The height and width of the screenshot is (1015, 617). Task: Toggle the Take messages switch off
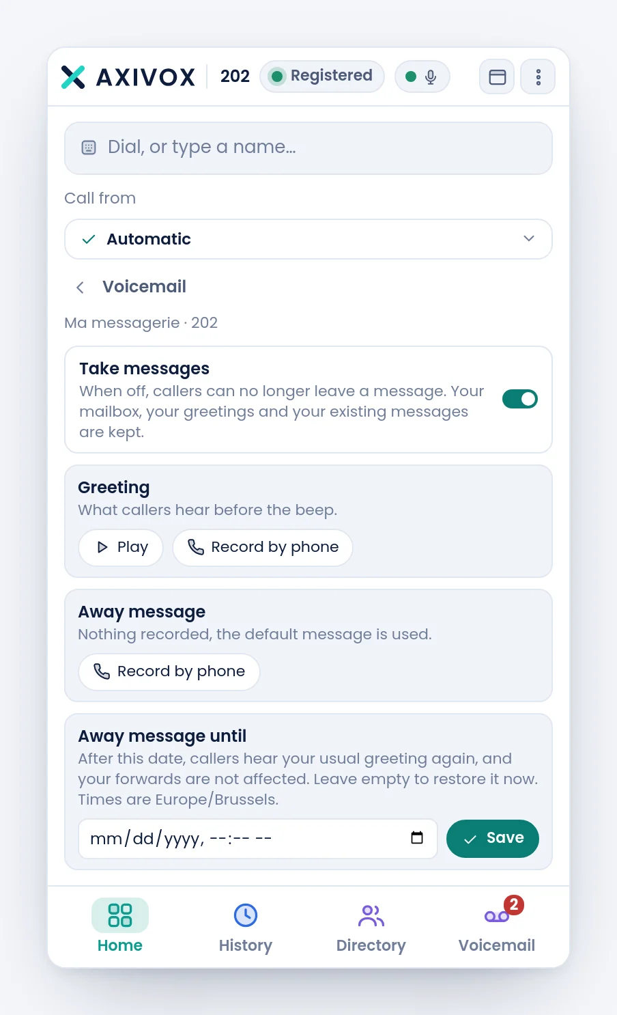coord(520,399)
